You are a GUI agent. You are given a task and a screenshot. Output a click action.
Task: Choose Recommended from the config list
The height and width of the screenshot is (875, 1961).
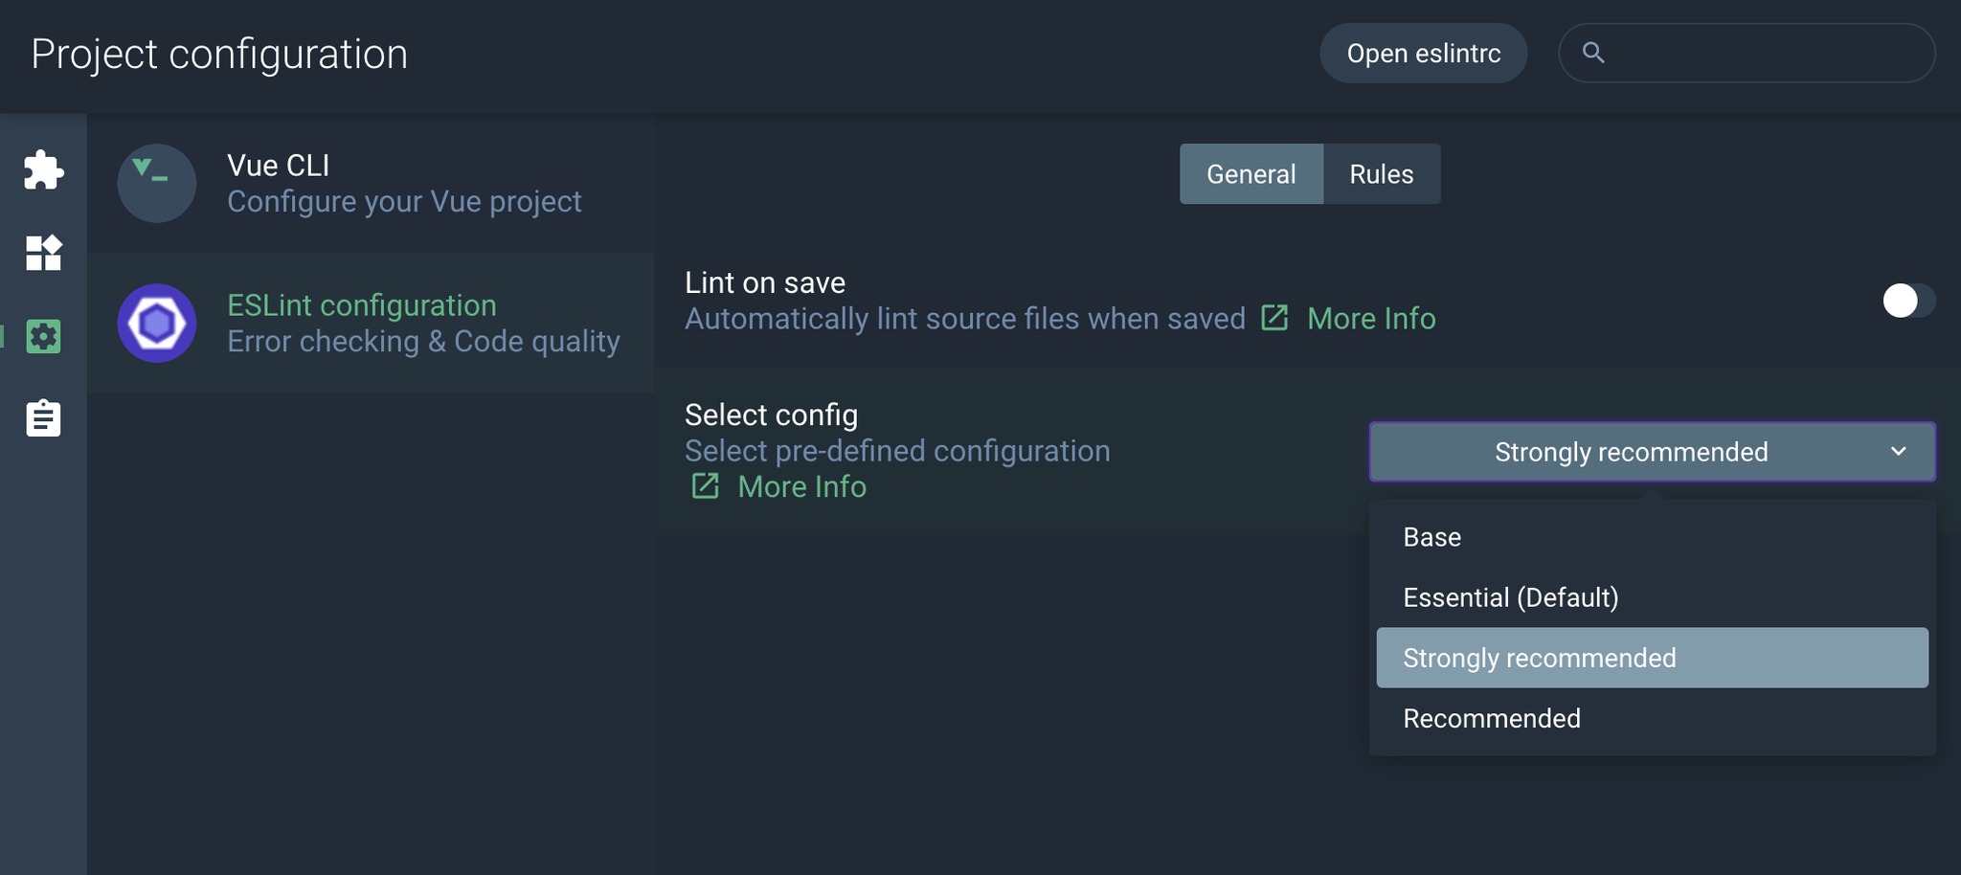[1652, 718]
